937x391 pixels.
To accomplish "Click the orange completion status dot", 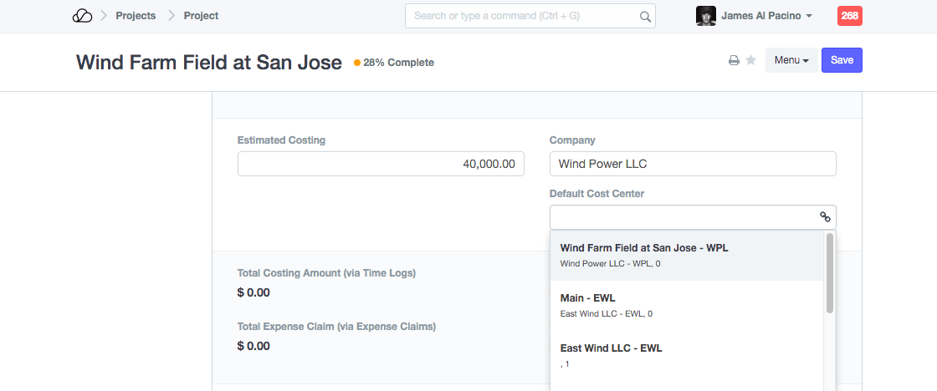I will [x=357, y=63].
